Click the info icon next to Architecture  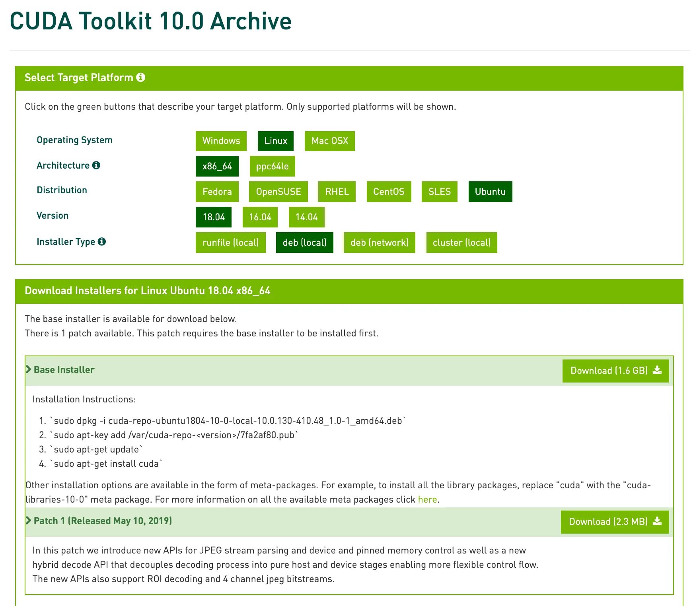click(x=96, y=165)
